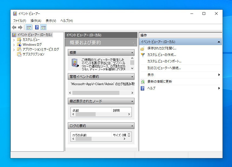Select the サブスクリプション folder icon in the tree
This screenshot has height=167, width=232.
(x=19, y=54)
